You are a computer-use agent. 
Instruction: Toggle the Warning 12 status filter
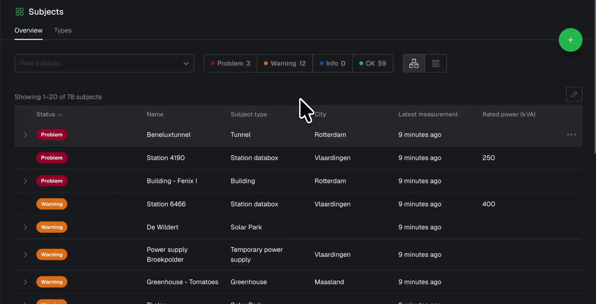(x=284, y=63)
